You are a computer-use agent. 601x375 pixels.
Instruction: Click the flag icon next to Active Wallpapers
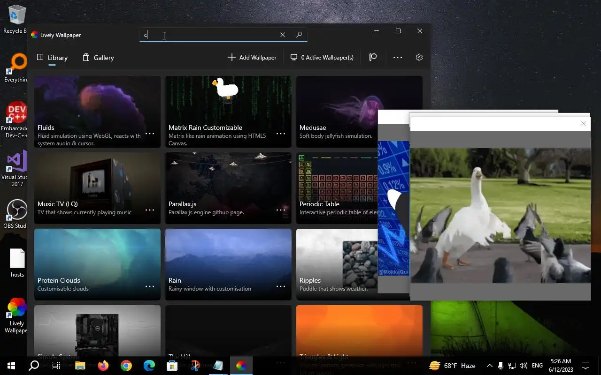click(x=373, y=57)
